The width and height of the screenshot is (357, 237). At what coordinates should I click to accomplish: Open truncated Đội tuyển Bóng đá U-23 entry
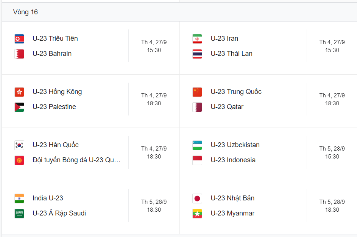pyautogui.click(x=76, y=160)
